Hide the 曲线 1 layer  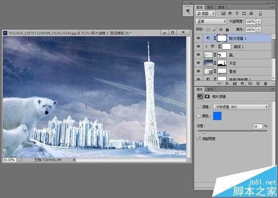(x=198, y=46)
